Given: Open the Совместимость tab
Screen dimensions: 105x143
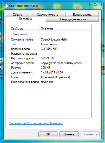Looking at the screenshot, I should (x=48, y=14).
